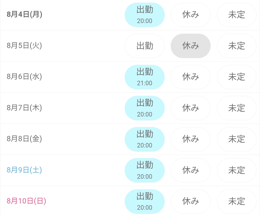Mark 8月4日(月) as 休み
This screenshot has width=260, height=215.
coord(191,15)
